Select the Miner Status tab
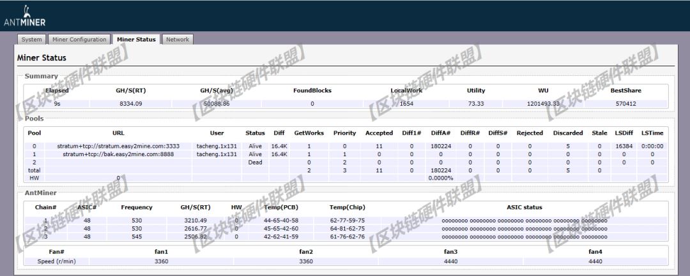The image size is (690, 276). (136, 40)
